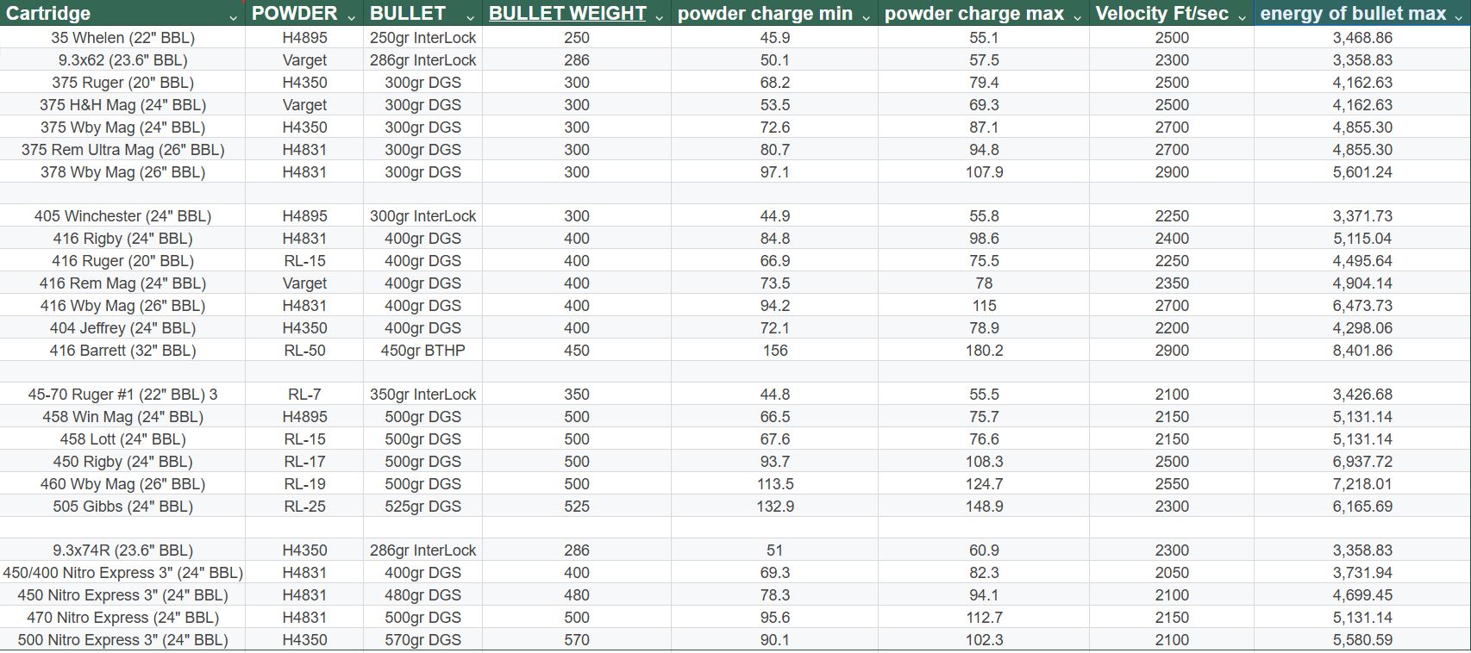Click the RL-50 powder cell
The image size is (1471, 653).
(304, 351)
